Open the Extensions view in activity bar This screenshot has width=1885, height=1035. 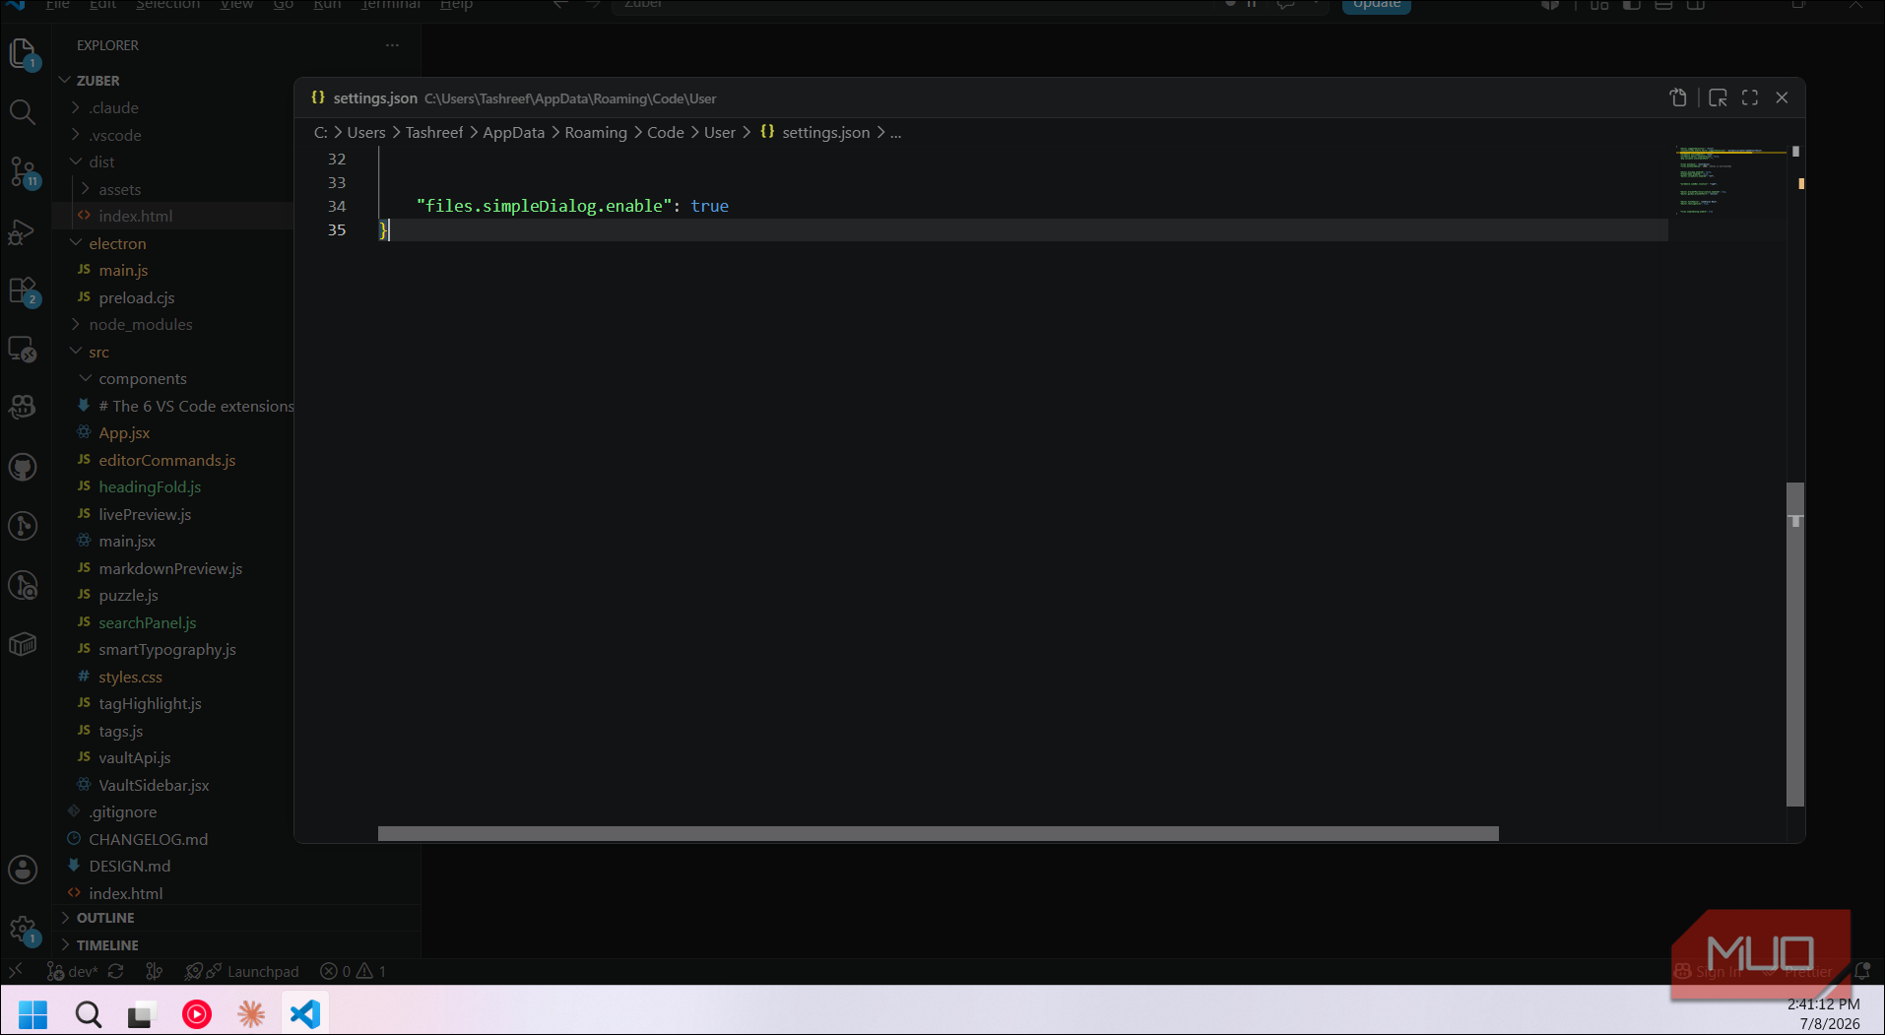point(23,291)
